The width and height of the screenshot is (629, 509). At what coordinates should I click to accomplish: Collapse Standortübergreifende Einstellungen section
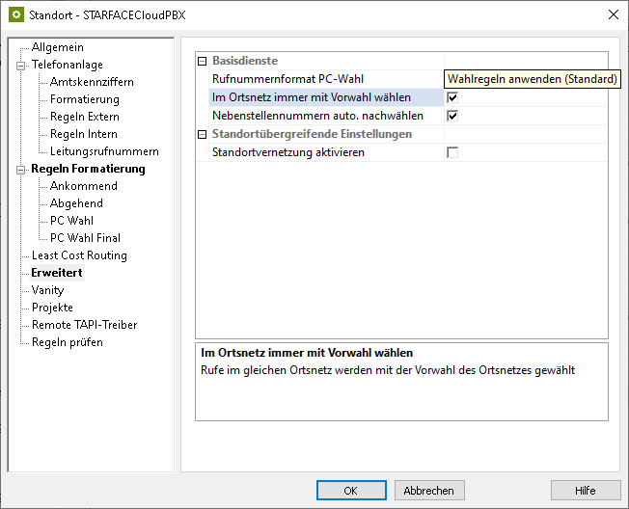tap(203, 134)
